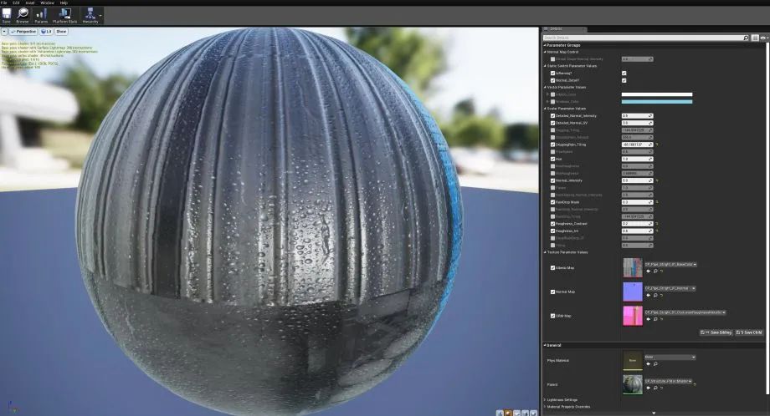
Task: Browse to ORM Map texture asset
Action: point(655,319)
